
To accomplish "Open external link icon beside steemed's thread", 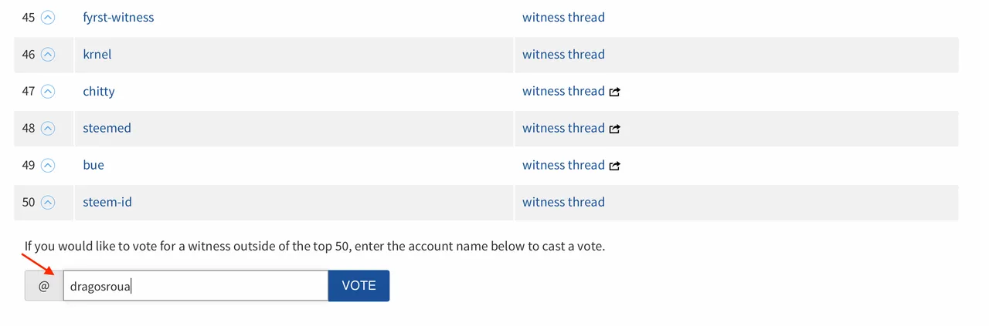I will [615, 129].
